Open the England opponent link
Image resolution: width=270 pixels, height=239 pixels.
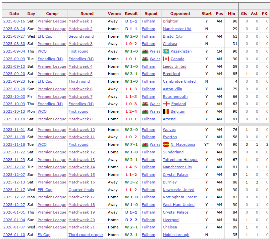pyautogui.click(x=178, y=104)
